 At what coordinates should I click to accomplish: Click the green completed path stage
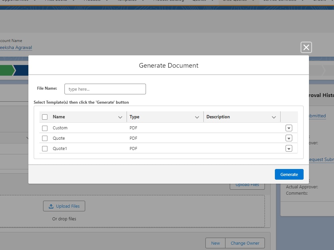[x=7, y=70]
